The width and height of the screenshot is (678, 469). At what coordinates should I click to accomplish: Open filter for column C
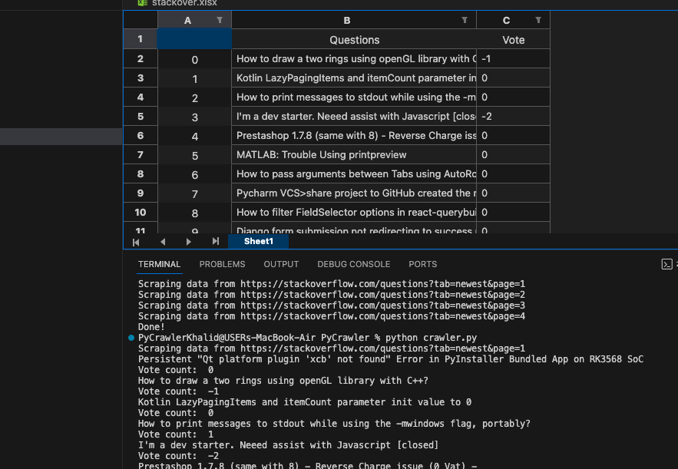point(538,20)
